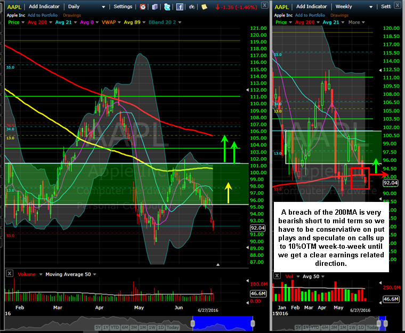Open the yellow sticky note icon
The height and width of the screenshot is (333, 405).
point(204,7)
